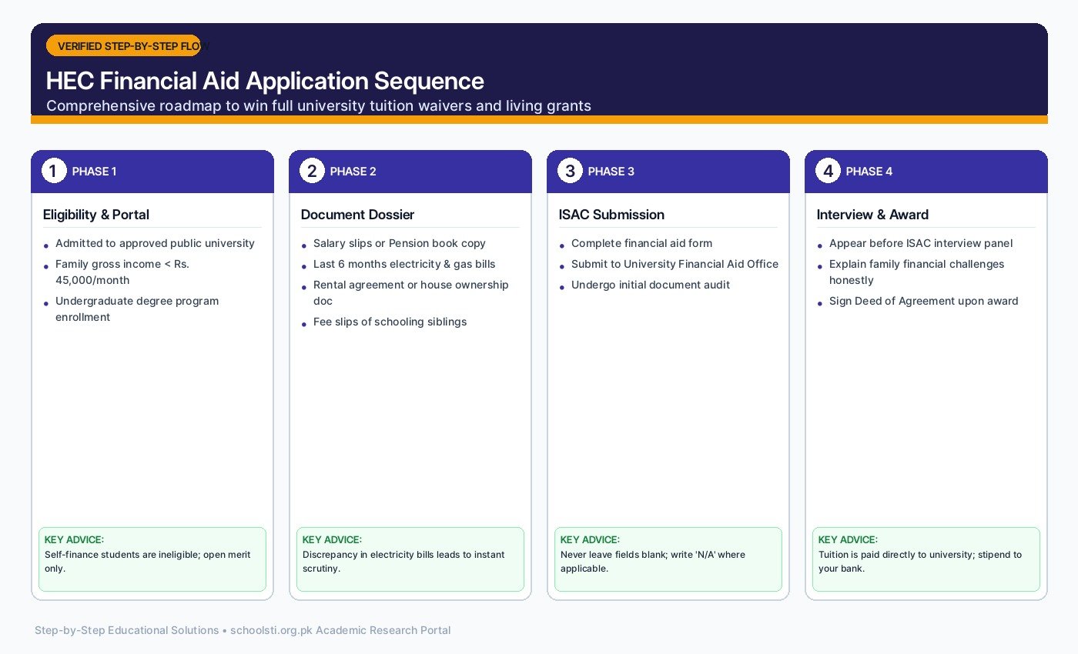The width and height of the screenshot is (1078, 654).
Task: Select the 'Document Dossier' heading
Action: click(x=357, y=215)
